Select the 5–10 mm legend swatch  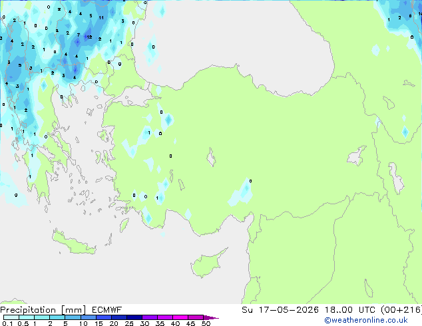click(x=73, y=317)
